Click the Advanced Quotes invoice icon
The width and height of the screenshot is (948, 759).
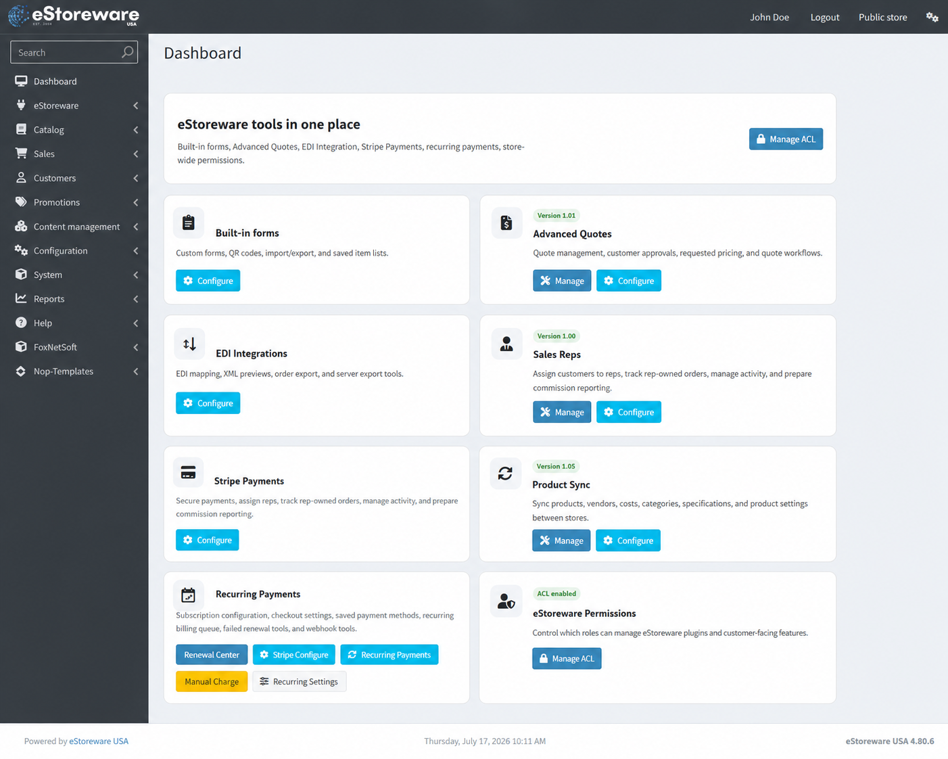pos(506,223)
